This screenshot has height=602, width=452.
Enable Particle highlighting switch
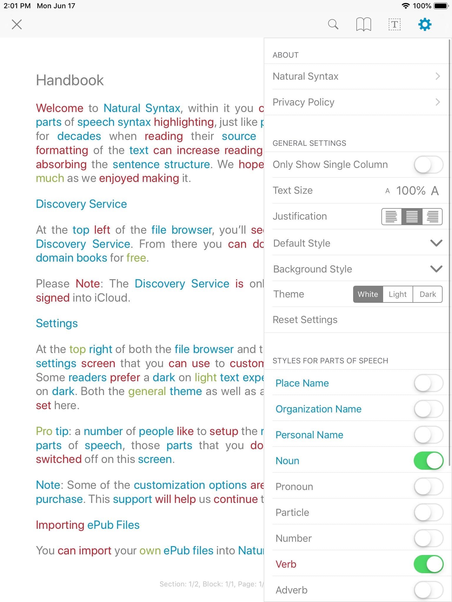pyautogui.click(x=428, y=513)
